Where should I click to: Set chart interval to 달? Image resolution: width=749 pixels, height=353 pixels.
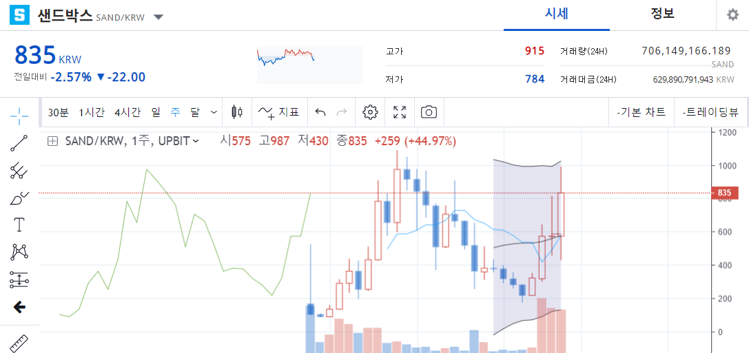(x=194, y=113)
